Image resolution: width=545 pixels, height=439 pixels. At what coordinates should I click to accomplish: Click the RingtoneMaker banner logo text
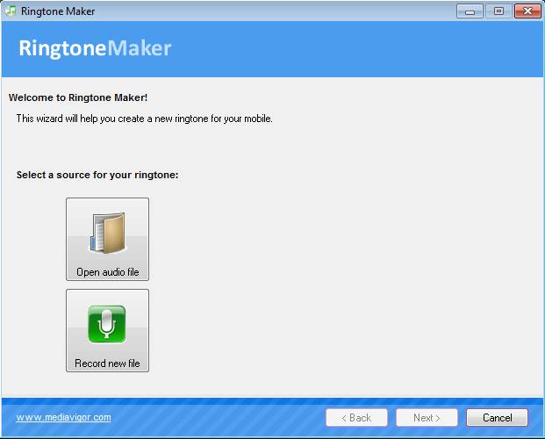[x=95, y=48]
